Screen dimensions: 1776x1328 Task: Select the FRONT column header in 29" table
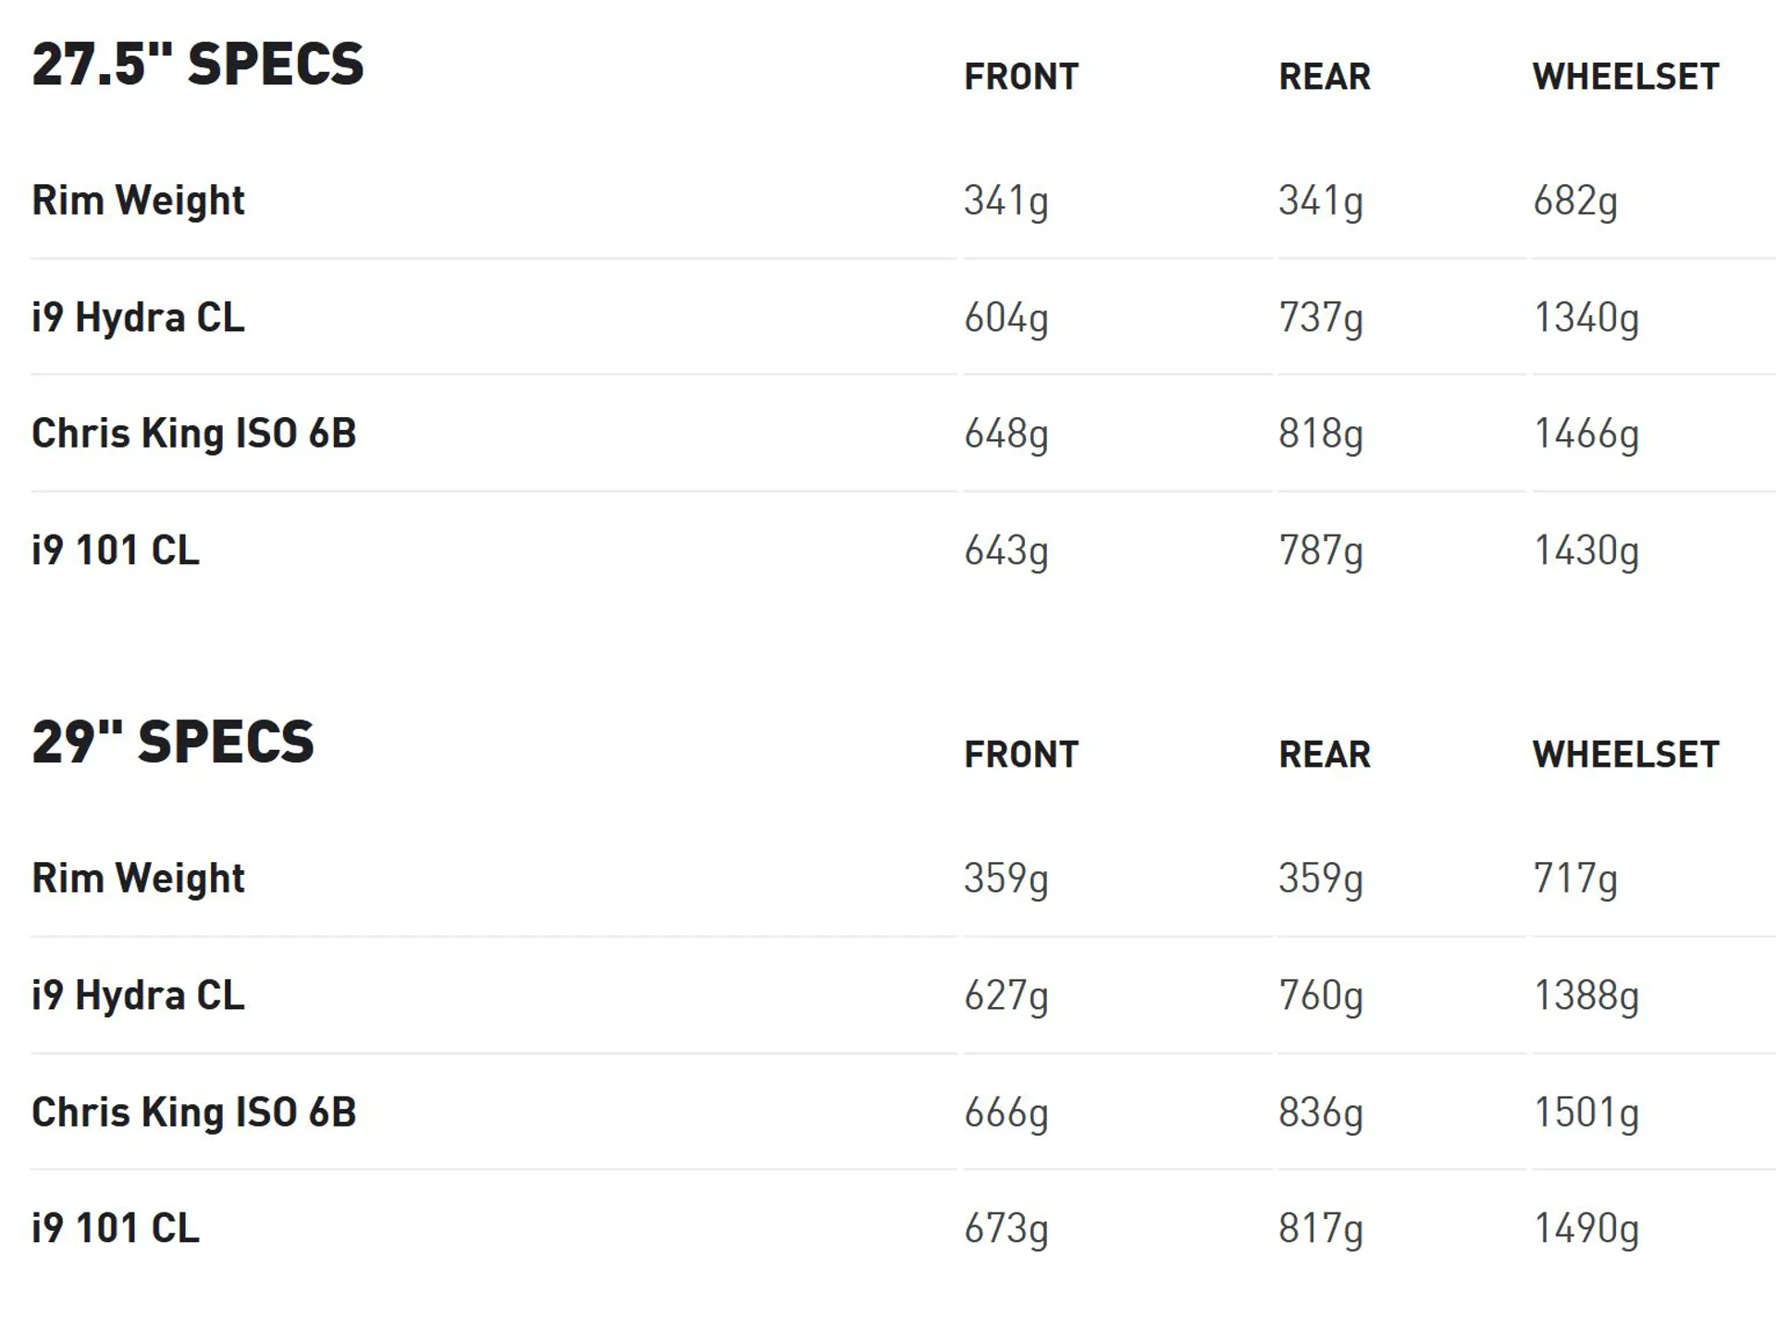pos(1021,755)
